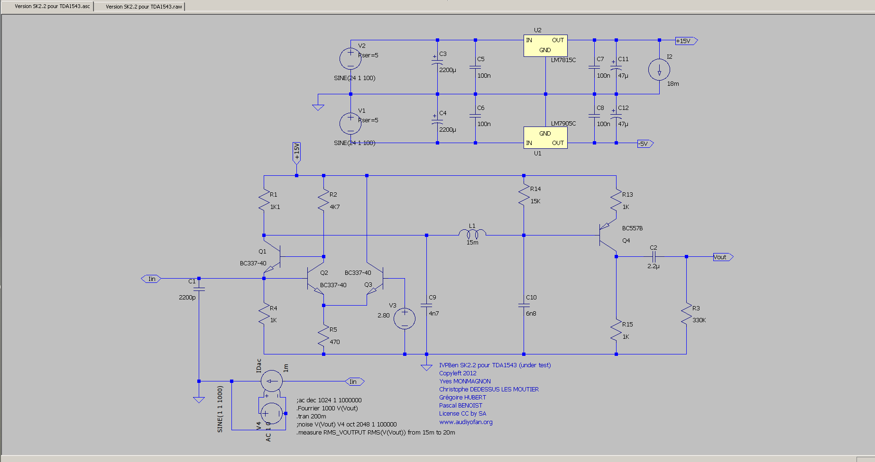Select the U1 LM7905C regulator block

545,138
